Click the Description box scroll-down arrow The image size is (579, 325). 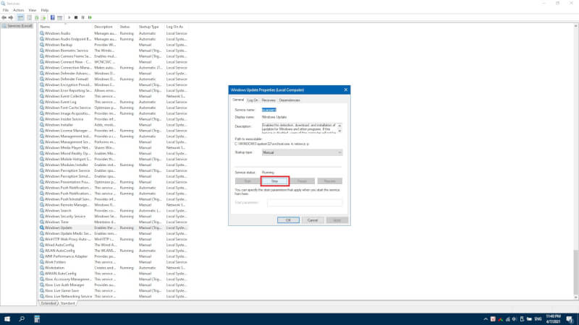coord(339,131)
